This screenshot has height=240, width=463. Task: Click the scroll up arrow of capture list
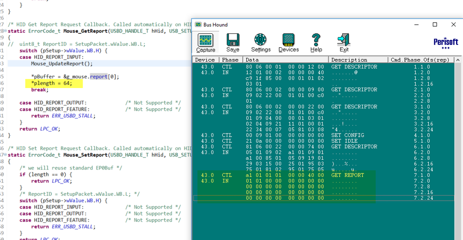(458, 60)
